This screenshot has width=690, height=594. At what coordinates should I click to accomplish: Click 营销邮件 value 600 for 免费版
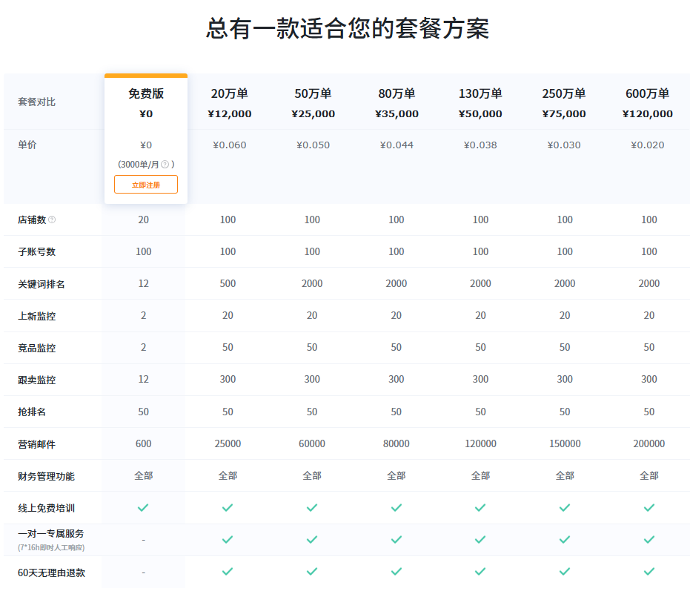click(x=144, y=443)
